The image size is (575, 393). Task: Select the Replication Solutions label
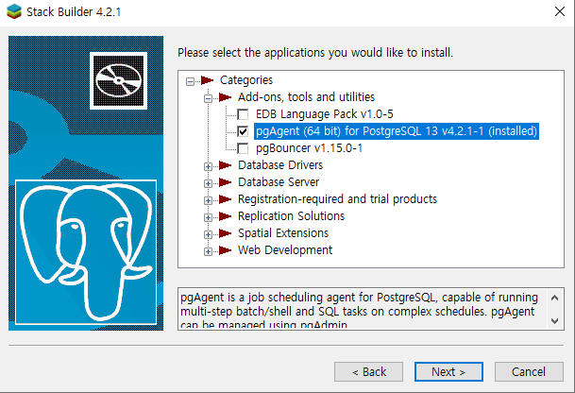point(291,216)
